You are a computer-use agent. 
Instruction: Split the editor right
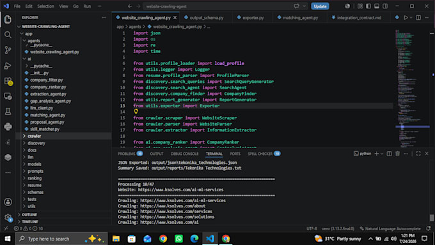418,17
